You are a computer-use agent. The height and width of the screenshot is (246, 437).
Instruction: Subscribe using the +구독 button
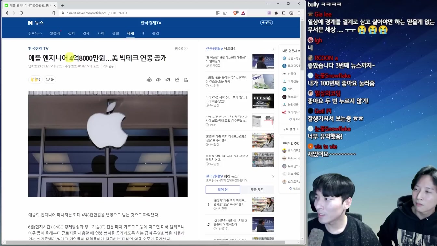tap(267, 22)
